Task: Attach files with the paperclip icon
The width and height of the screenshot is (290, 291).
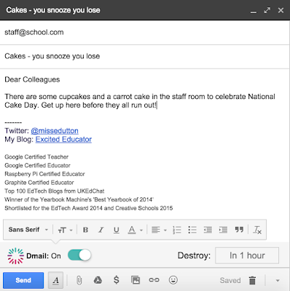Action: pyautogui.click(x=79, y=280)
